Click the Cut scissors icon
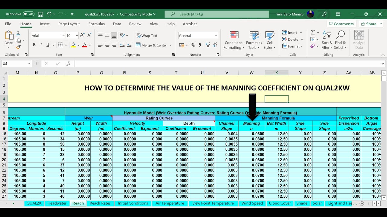 coord(18,33)
